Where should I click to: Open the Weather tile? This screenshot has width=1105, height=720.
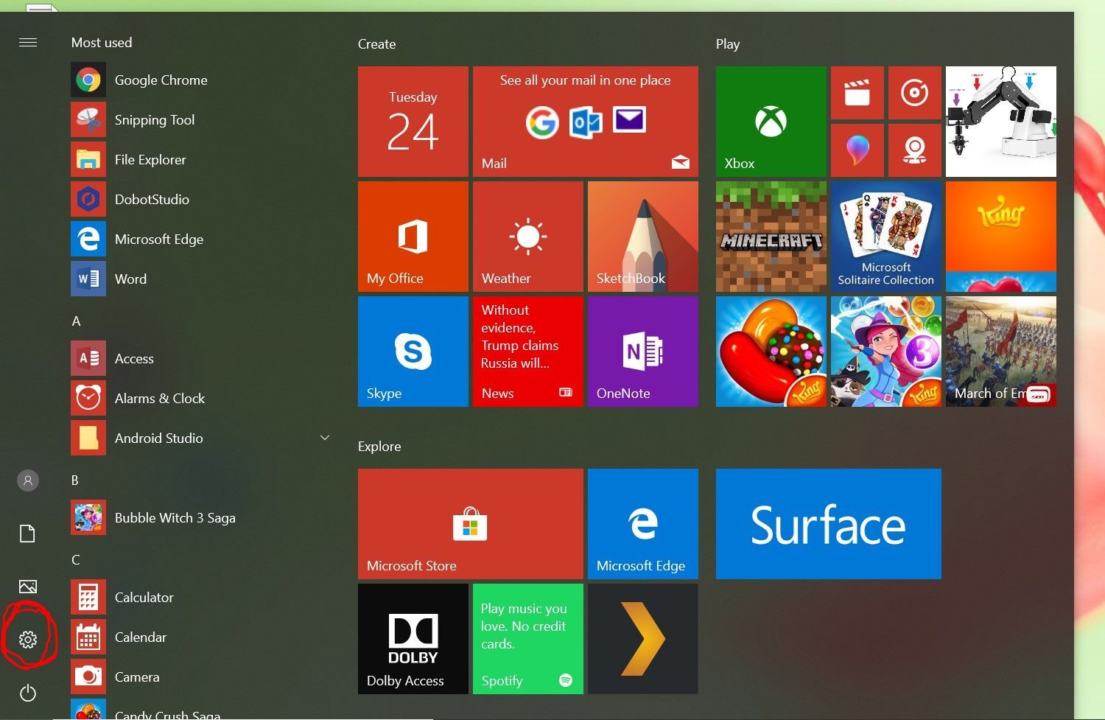(x=528, y=237)
